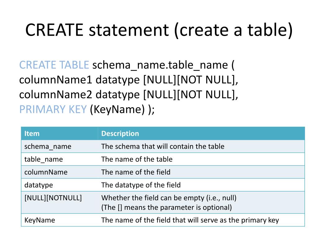
Task: Click the 'Item' column header
Action: tap(59, 134)
